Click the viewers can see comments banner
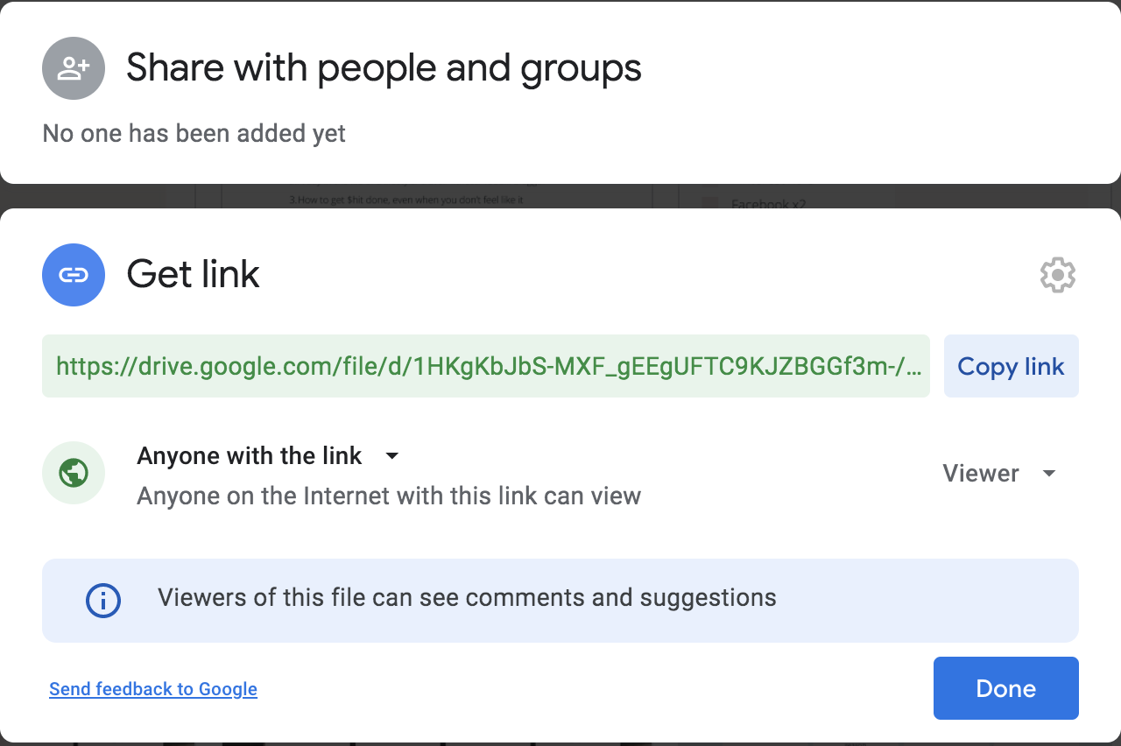 pos(560,599)
